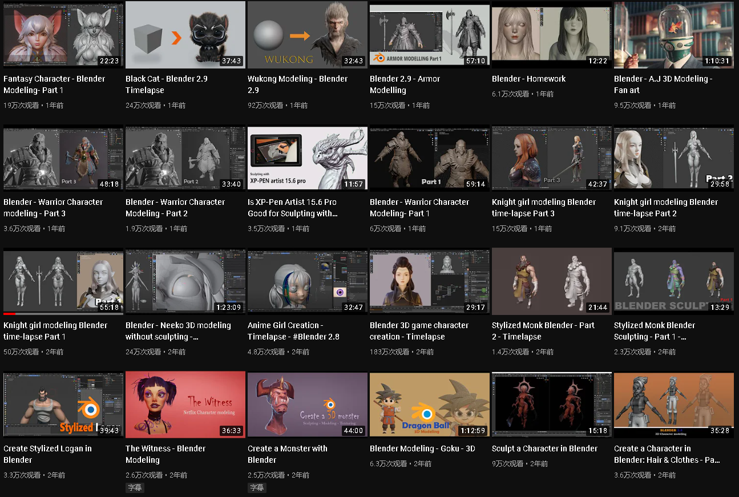The height and width of the screenshot is (497, 739).
Task: Click the 183万次观看 view count under game character creation
Action: click(389, 352)
